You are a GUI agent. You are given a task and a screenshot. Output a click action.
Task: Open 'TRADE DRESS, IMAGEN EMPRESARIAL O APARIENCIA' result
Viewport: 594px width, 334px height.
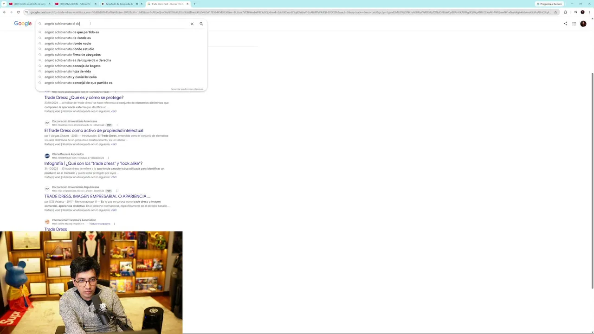pyautogui.click(x=97, y=197)
